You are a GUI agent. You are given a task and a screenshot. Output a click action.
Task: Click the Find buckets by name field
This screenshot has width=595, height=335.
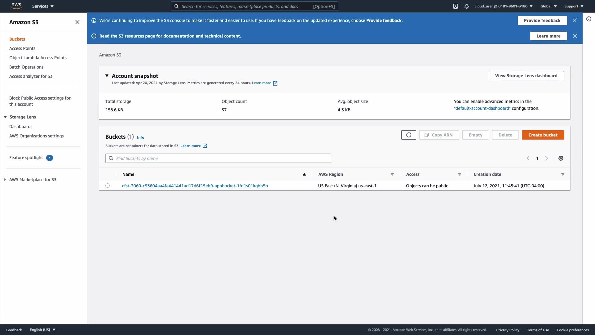tap(218, 158)
